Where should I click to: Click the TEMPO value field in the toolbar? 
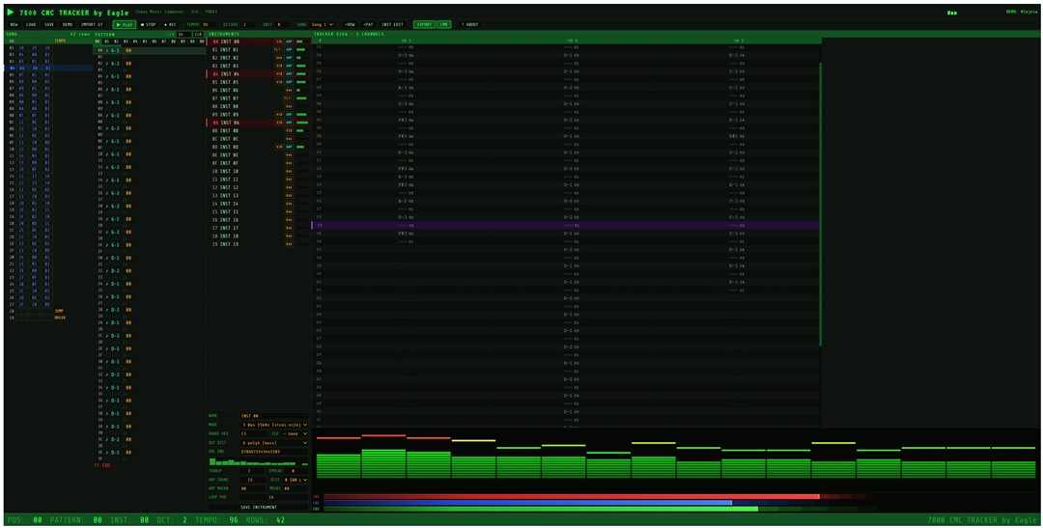pyautogui.click(x=209, y=24)
